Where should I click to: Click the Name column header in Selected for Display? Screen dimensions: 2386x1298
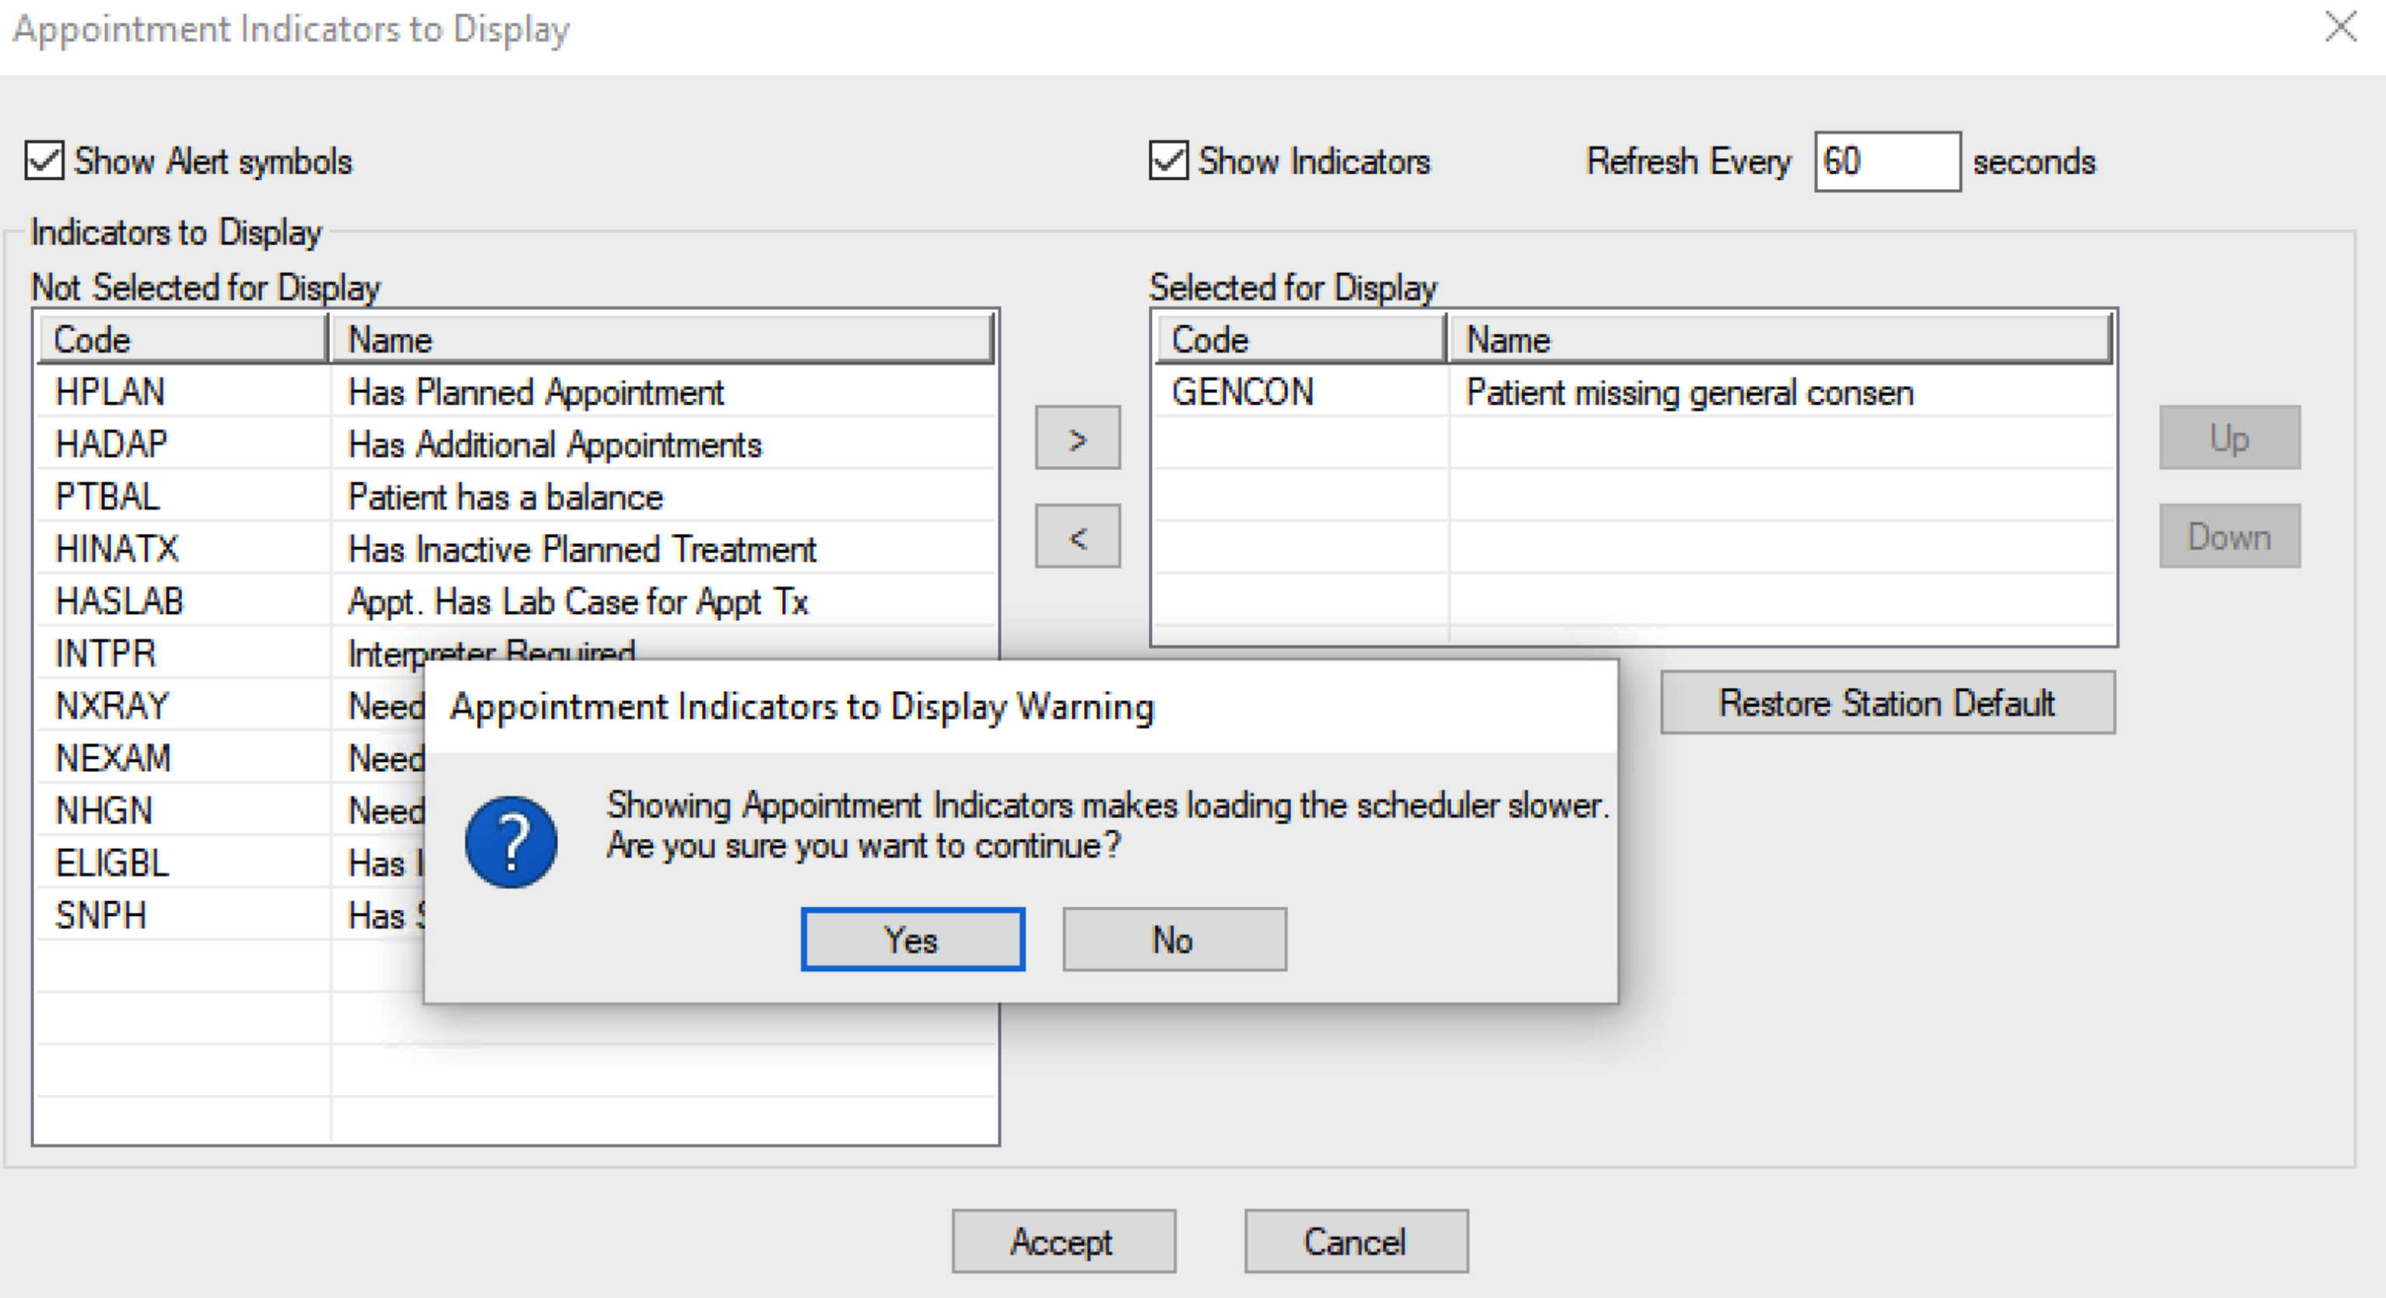pyautogui.click(x=1778, y=339)
